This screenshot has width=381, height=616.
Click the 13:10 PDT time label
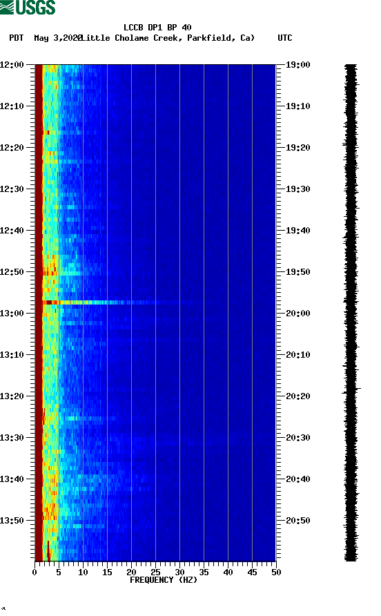12,355
